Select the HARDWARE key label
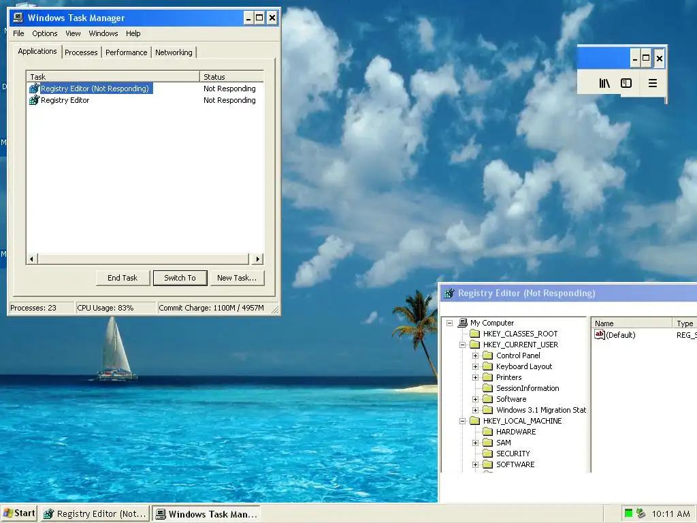Viewport: 697px width, 523px height. click(x=516, y=432)
